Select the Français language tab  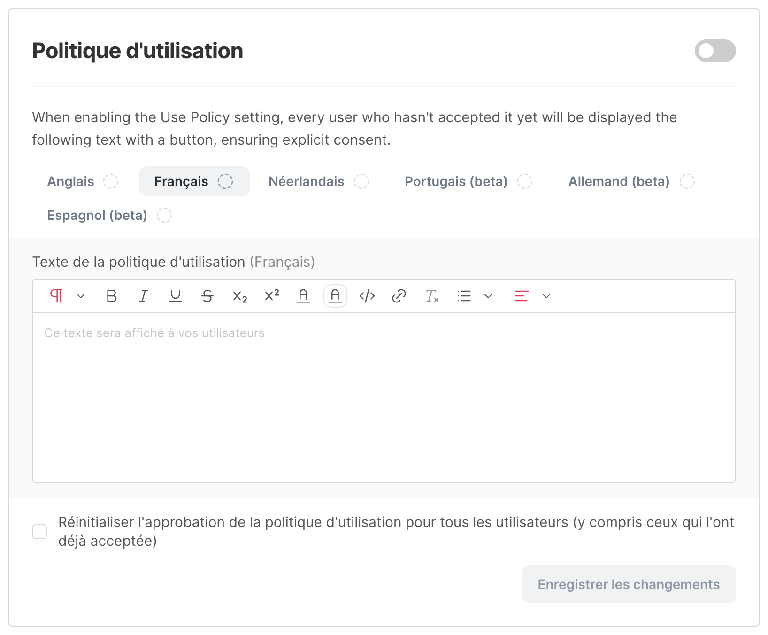pyautogui.click(x=194, y=181)
